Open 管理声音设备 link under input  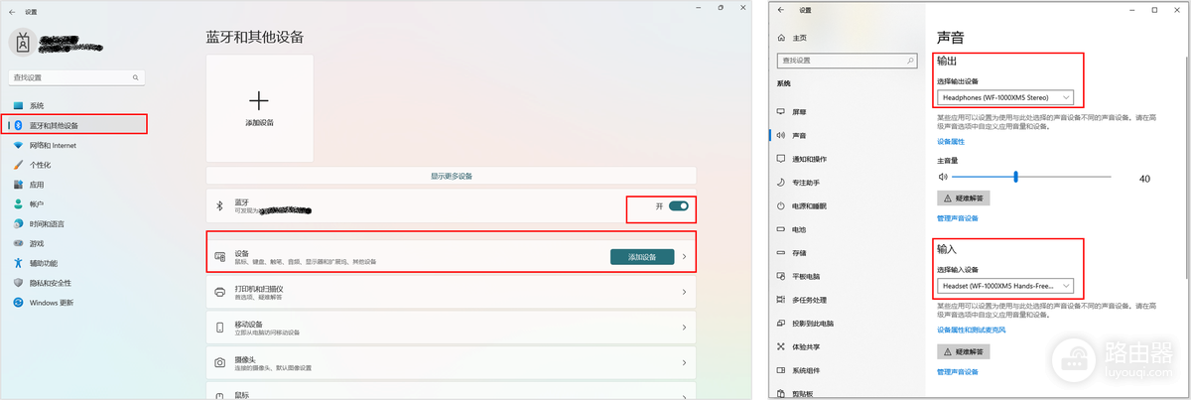(958, 372)
